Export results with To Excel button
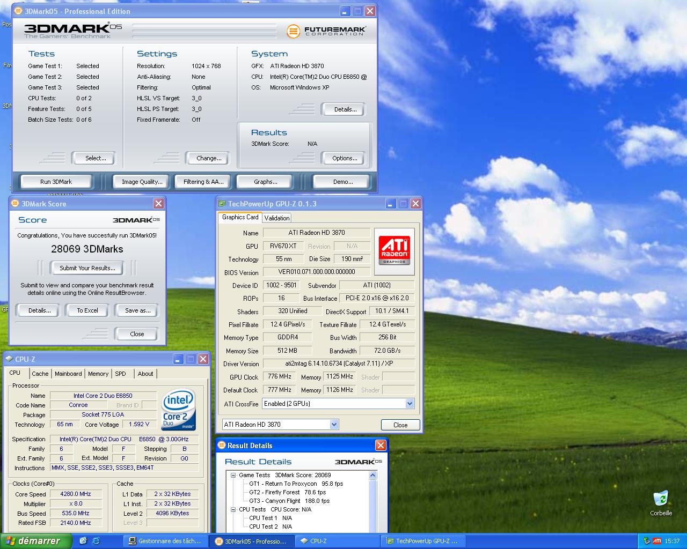 pyautogui.click(x=87, y=310)
